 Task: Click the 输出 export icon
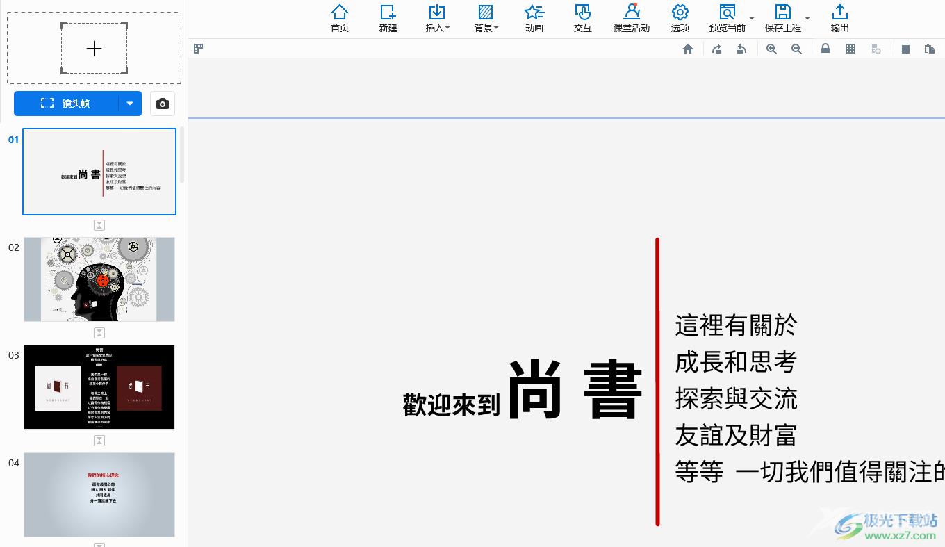pos(840,18)
